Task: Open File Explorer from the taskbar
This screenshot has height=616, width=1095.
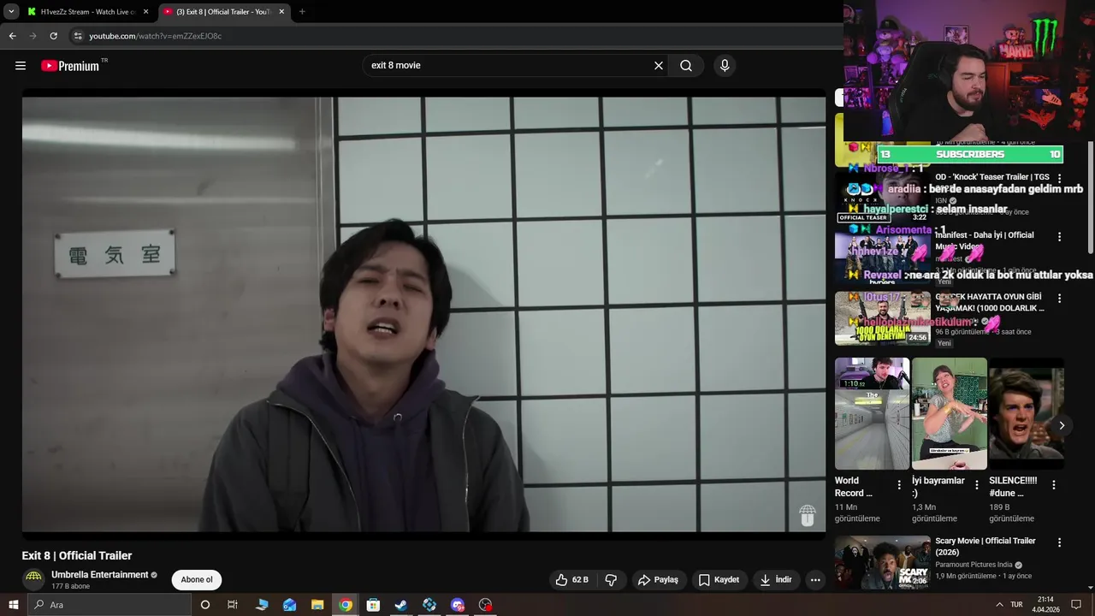Action: coord(317,605)
